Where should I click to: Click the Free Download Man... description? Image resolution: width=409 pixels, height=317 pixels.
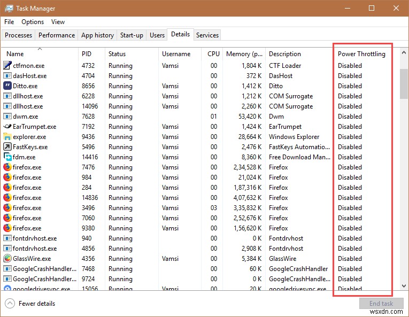click(x=299, y=157)
